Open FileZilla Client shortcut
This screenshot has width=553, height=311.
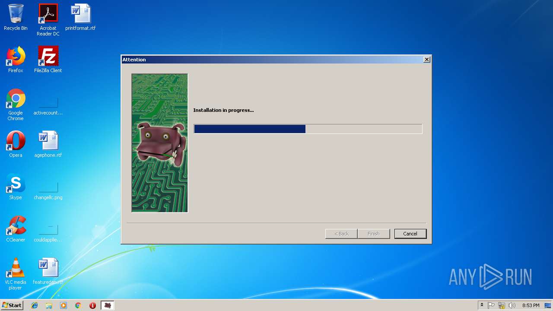click(x=48, y=60)
